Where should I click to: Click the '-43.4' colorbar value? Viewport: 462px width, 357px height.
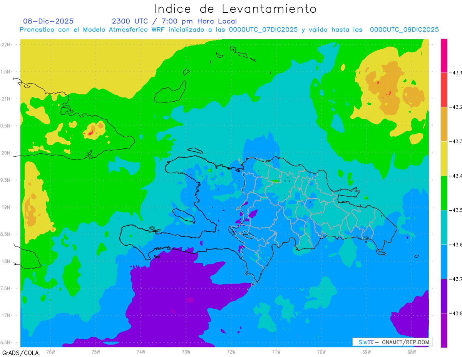[456, 176]
